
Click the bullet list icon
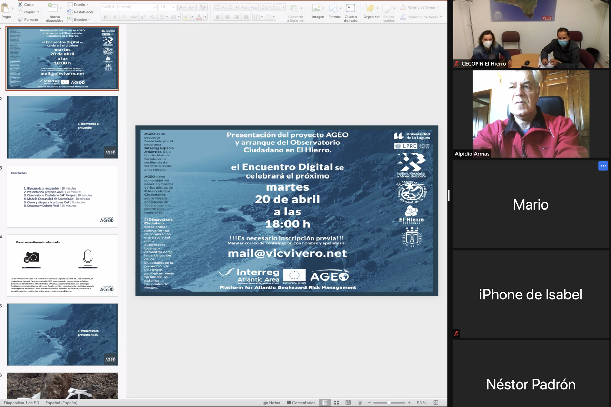tap(217, 7)
